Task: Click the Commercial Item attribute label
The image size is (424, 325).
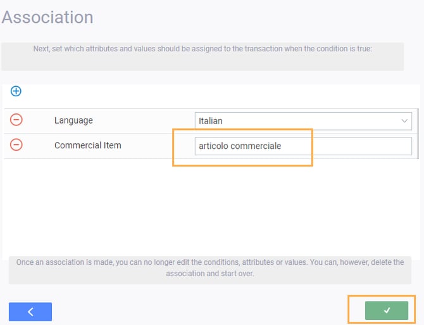Action: [87, 145]
